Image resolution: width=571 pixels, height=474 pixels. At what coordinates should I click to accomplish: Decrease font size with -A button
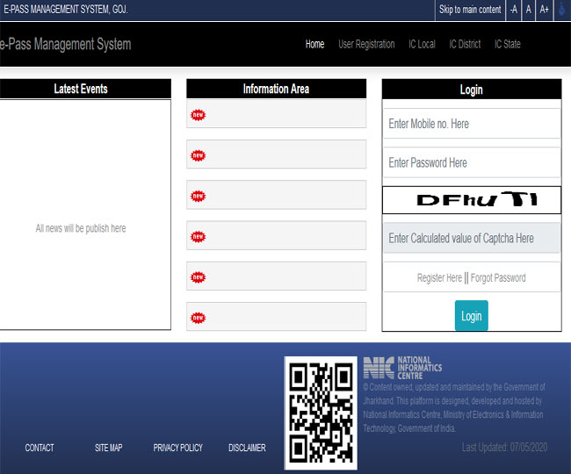pyautogui.click(x=514, y=10)
